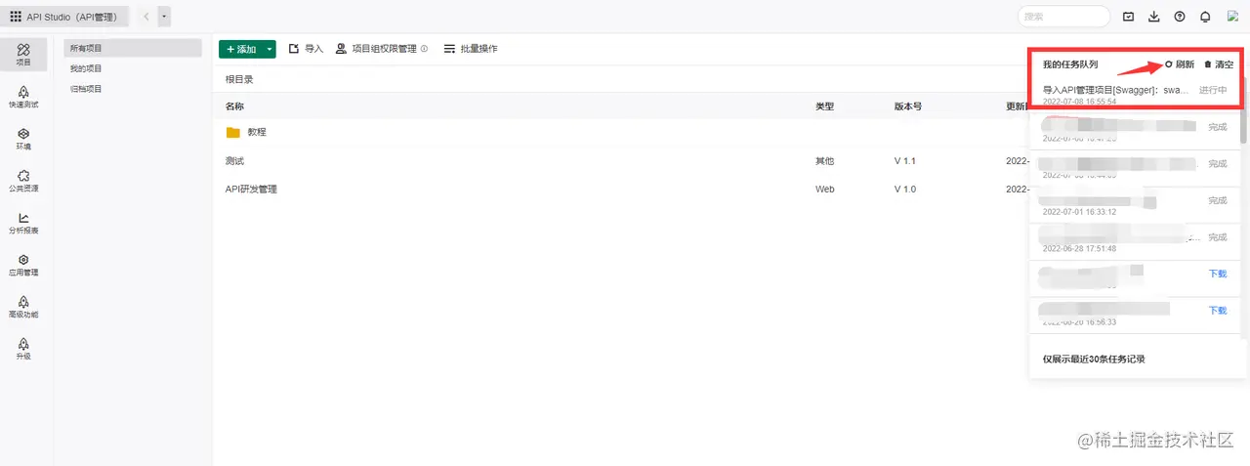
Task: Click the second 下载 link
Action: pos(1218,310)
